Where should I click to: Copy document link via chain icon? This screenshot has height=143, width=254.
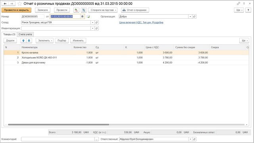pos(238,4)
